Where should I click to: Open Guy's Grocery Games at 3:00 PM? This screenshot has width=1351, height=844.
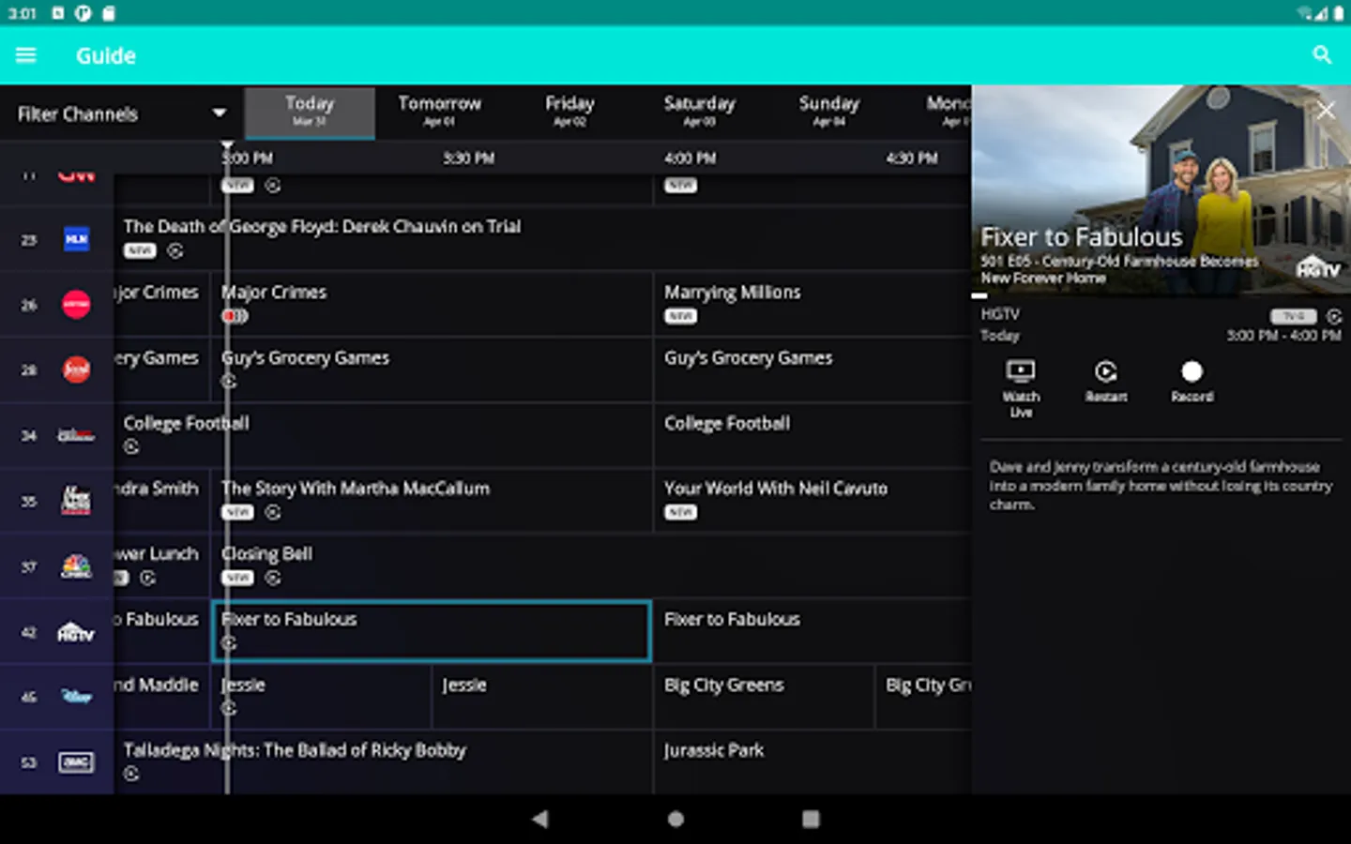pyautogui.click(x=432, y=369)
